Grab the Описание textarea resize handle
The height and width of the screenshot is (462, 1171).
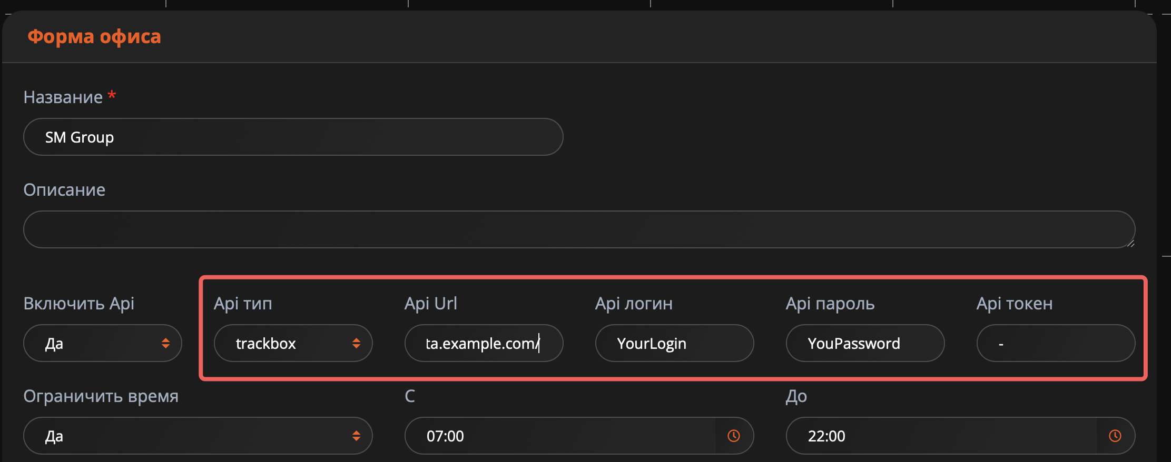[x=1130, y=243]
